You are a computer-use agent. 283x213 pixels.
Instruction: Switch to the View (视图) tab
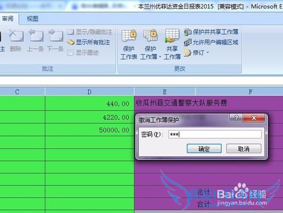32,19
